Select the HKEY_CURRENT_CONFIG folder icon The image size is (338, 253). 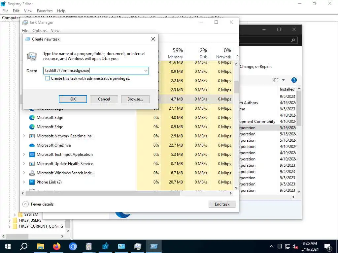pos(15,226)
